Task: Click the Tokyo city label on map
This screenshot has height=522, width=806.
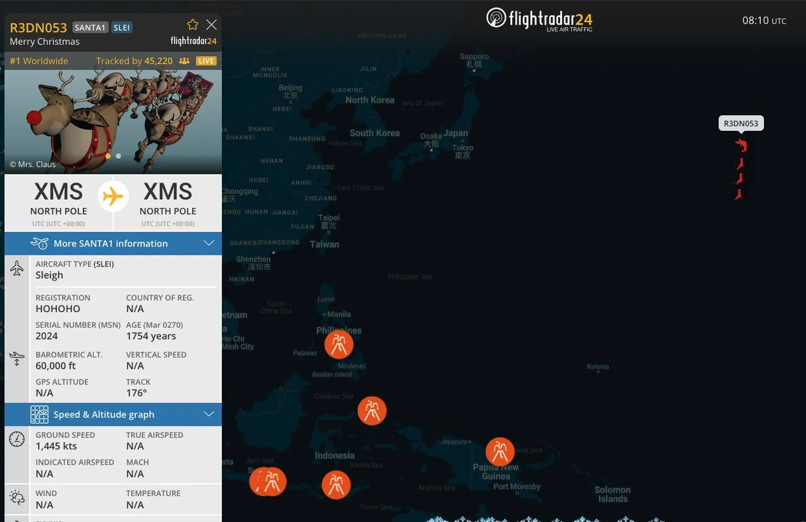Action: point(463,151)
